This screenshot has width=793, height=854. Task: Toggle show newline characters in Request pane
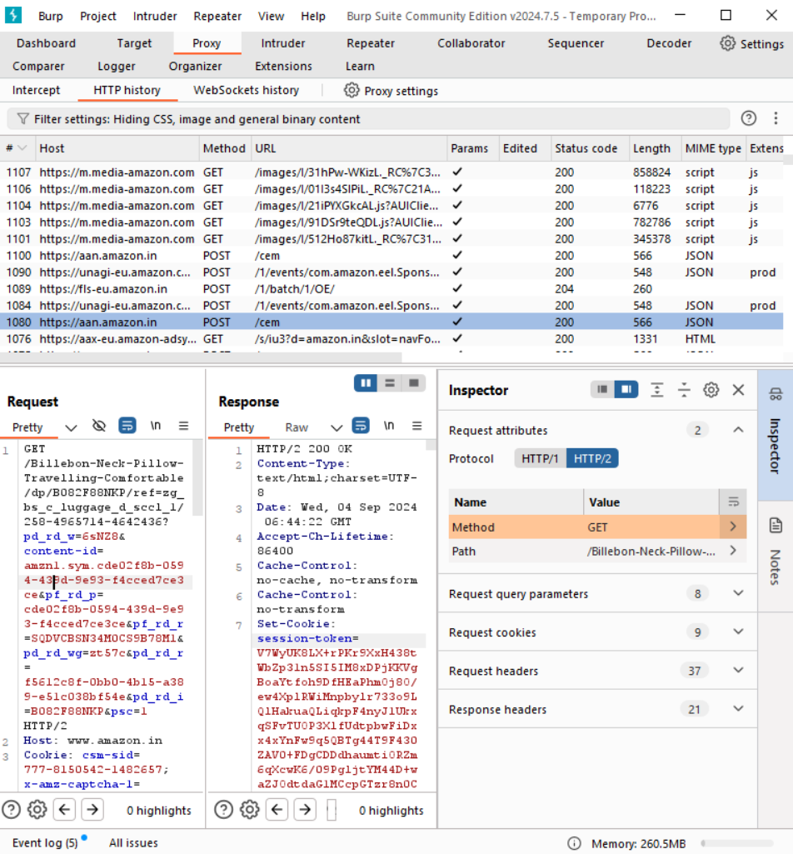156,426
